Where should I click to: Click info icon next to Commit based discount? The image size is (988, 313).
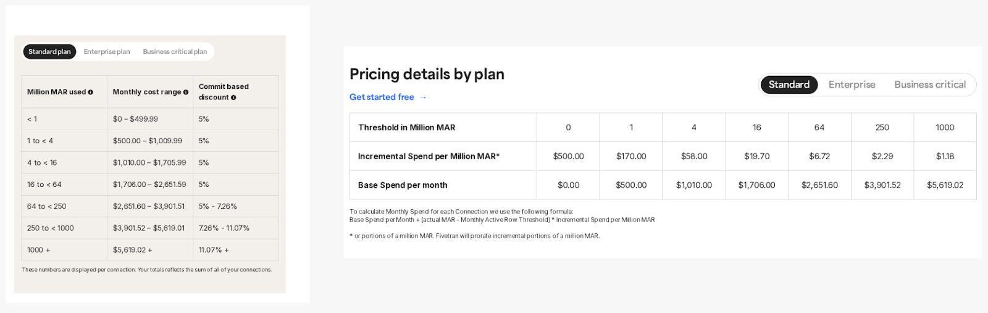click(233, 98)
